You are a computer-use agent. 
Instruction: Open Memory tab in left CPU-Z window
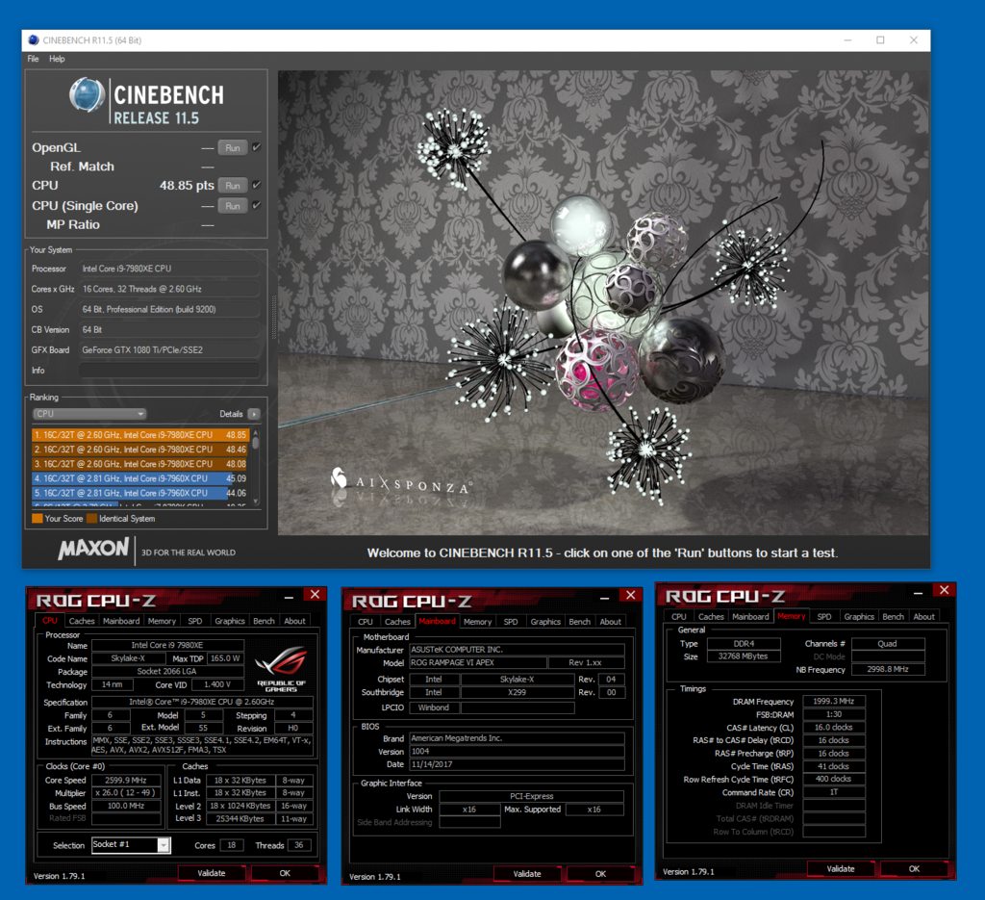click(162, 621)
